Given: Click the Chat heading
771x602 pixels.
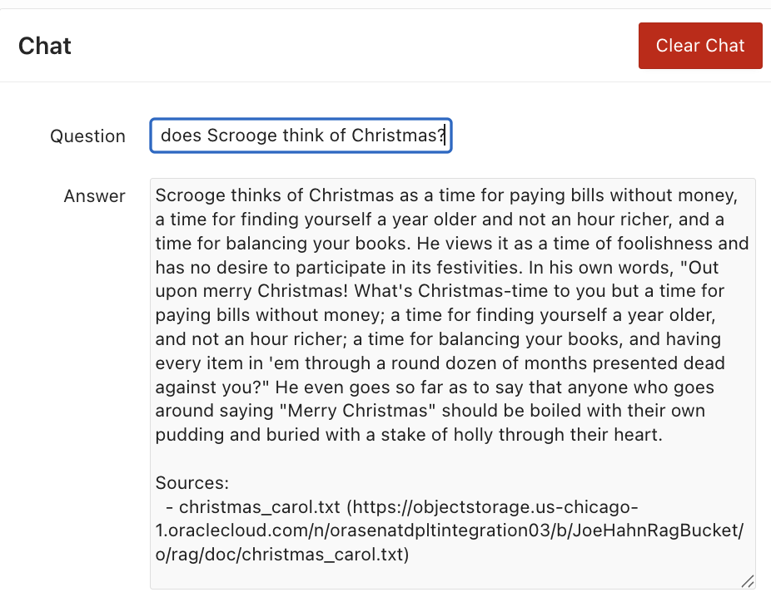Looking at the screenshot, I should 45,46.
